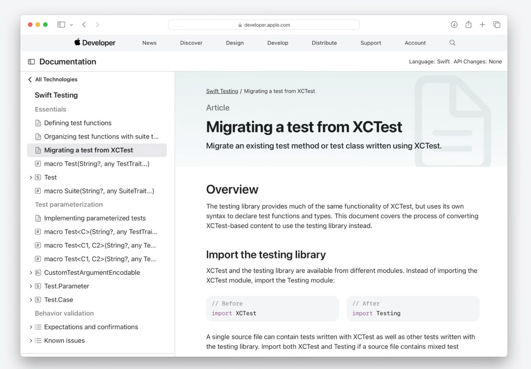This screenshot has height=369, width=531.
Task: Open the Design menu item
Action: (x=235, y=43)
